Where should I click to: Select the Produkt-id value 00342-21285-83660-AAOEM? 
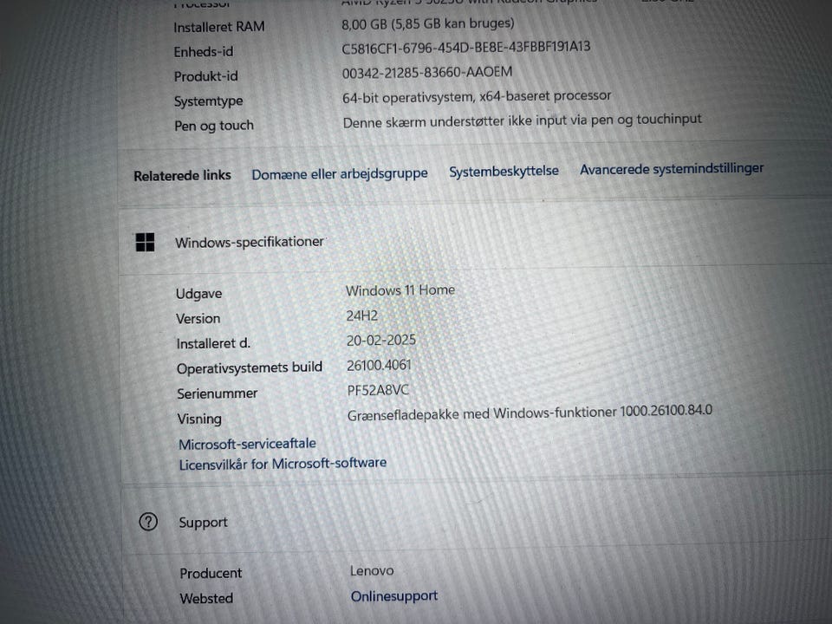(427, 72)
